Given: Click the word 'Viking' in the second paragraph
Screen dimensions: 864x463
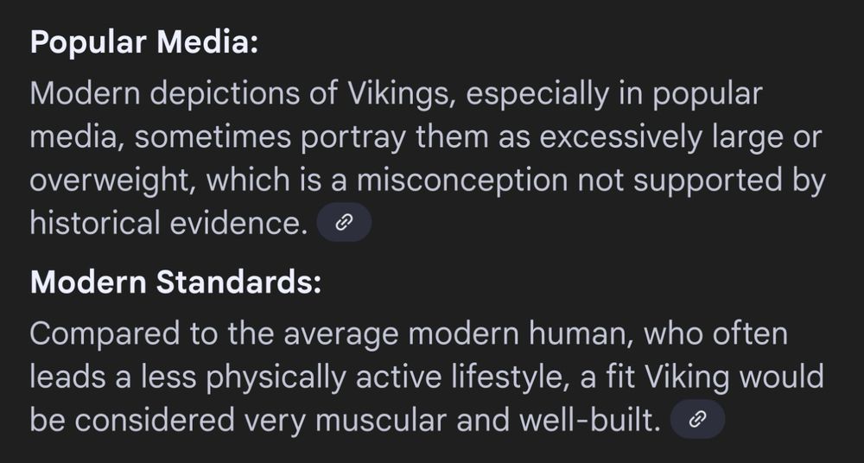Looking at the screenshot, I should [687, 377].
